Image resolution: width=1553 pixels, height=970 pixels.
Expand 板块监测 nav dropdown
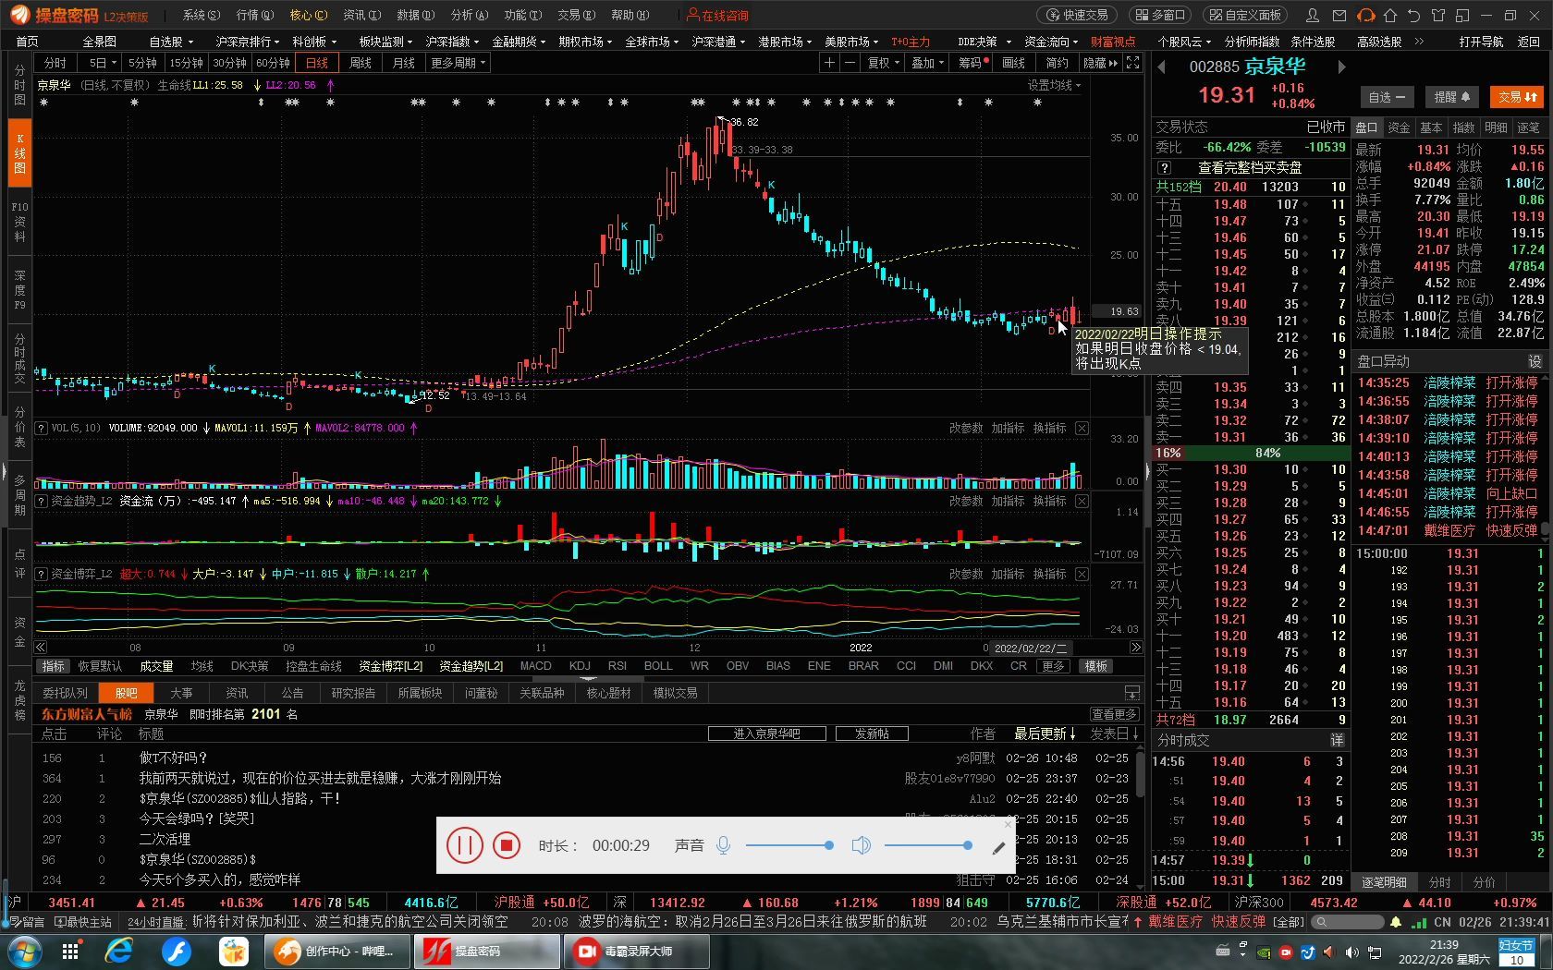coord(386,42)
